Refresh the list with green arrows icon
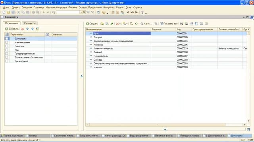 tap(137, 24)
